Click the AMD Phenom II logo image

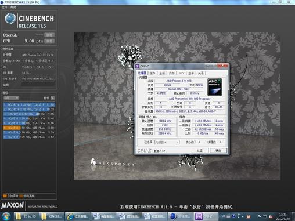point(215,87)
